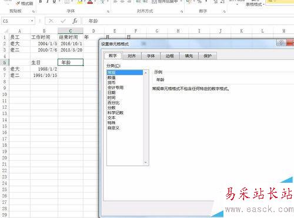Select cell C3 with date 2015/5/20

[x=71, y=50]
